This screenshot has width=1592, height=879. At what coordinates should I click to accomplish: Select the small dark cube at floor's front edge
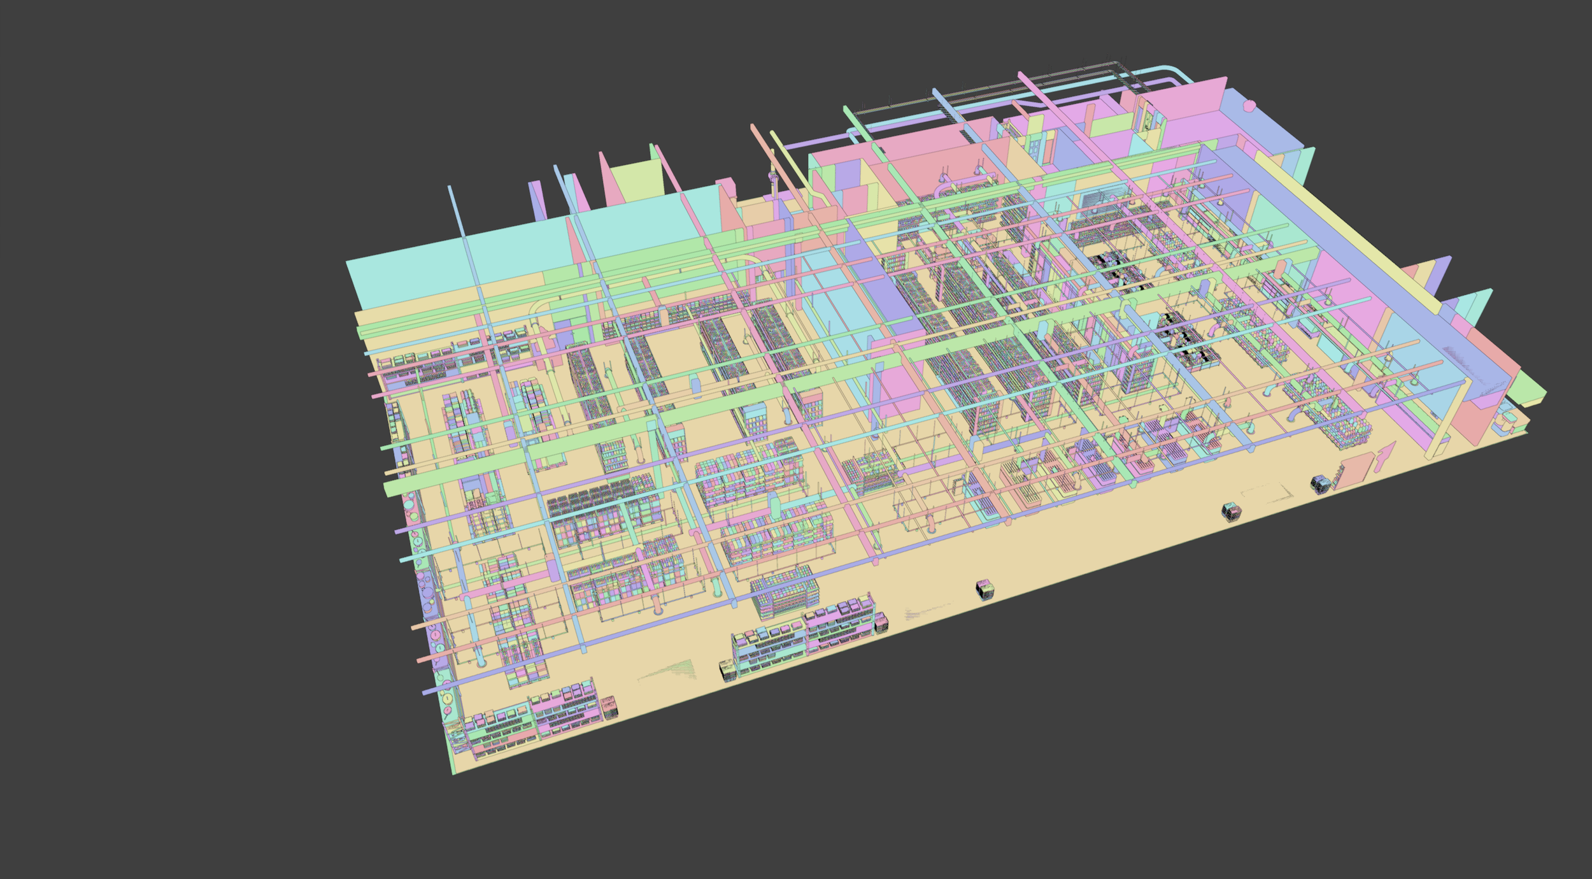(984, 590)
